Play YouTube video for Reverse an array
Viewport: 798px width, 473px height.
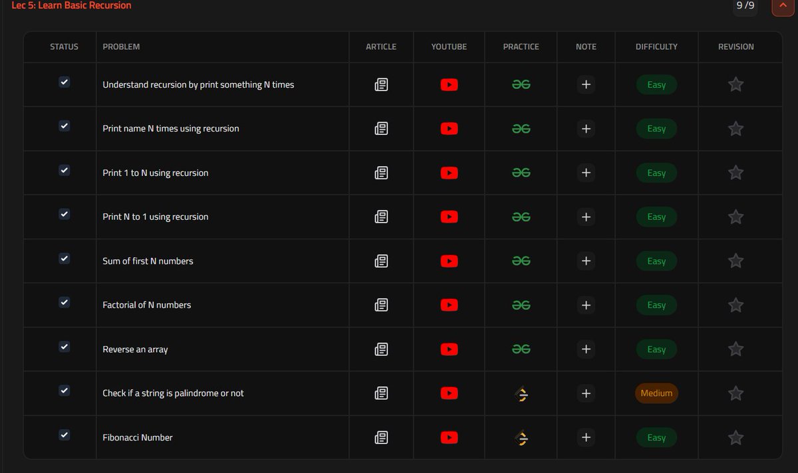click(449, 349)
